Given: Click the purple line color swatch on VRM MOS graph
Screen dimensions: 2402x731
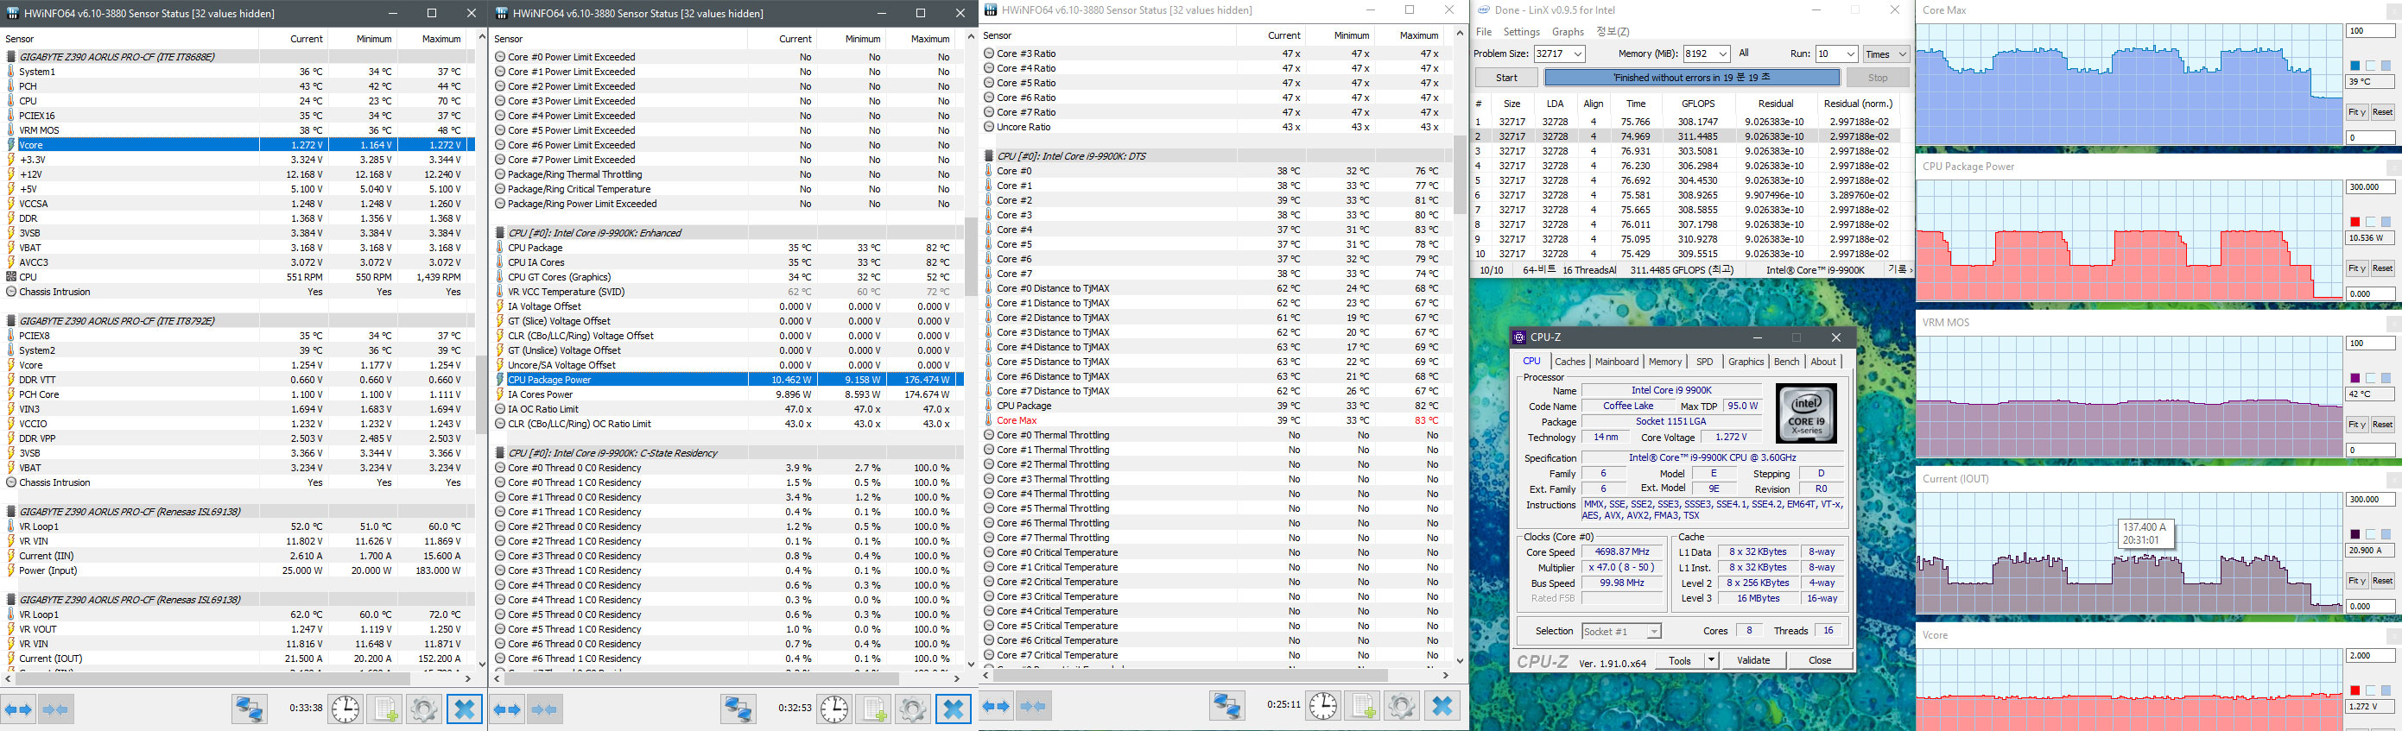Looking at the screenshot, I should [2354, 378].
